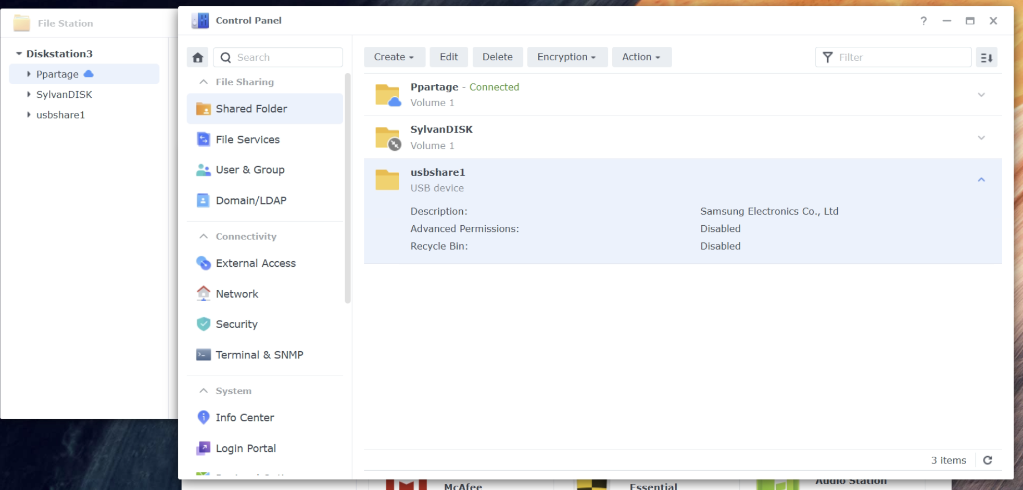Viewport: 1023px width, 490px height.
Task: Click the Edit button
Action: pyautogui.click(x=448, y=57)
